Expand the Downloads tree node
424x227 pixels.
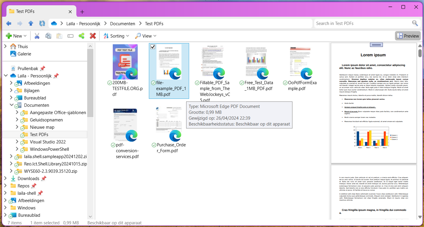pos(5,178)
